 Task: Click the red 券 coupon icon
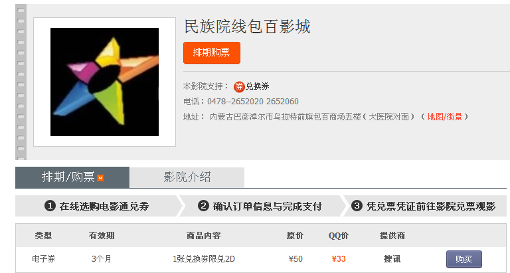(x=239, y=86)
